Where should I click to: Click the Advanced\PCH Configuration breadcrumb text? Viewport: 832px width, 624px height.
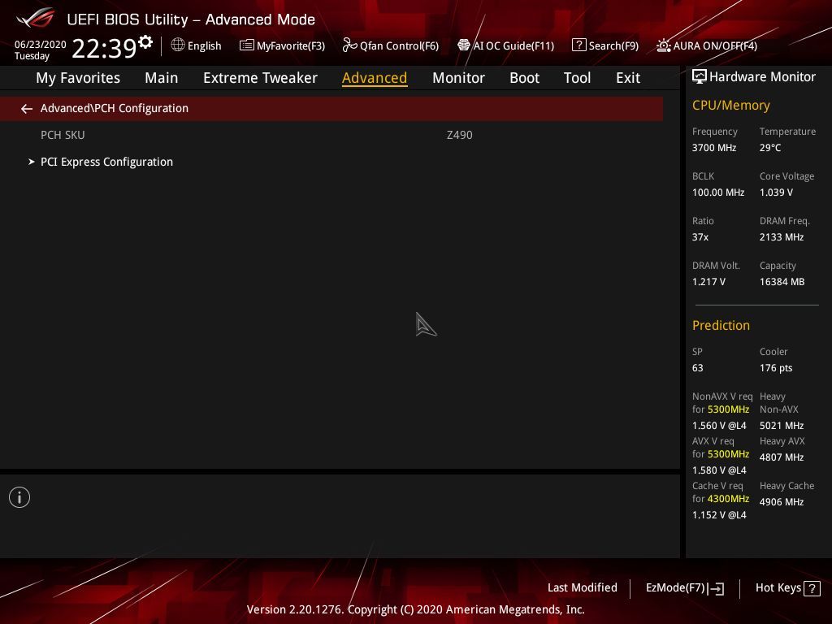click(114, 108)
